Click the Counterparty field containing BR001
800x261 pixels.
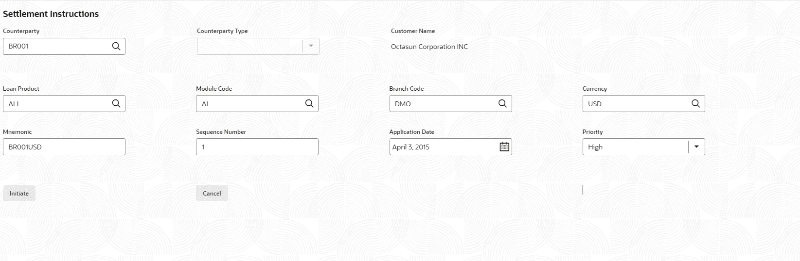pyautogui.click(x=56, y=47)
